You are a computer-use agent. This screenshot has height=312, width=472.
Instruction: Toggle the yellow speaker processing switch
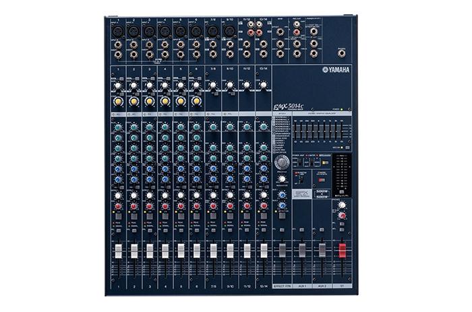pyautogui.click(x=326, y=163)
